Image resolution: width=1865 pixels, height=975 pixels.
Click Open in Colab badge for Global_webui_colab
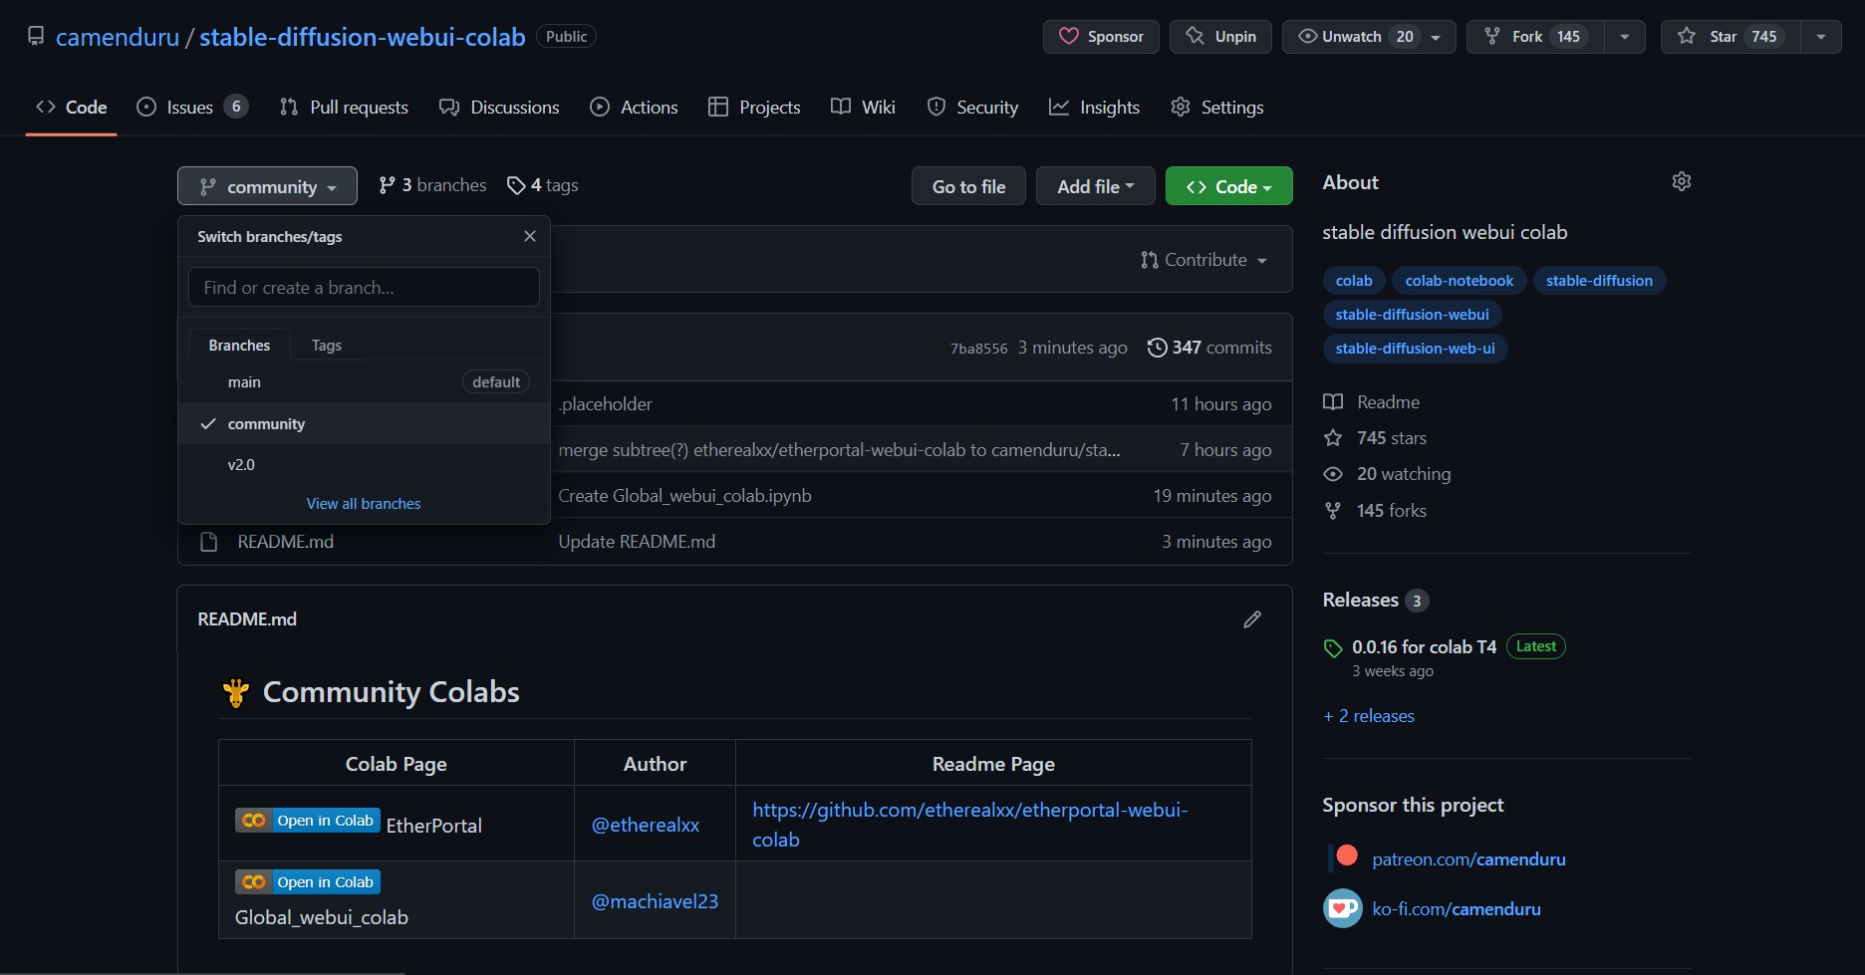[x=308, y=882]
